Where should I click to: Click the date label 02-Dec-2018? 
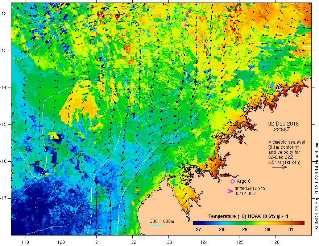(x=283, y=124)
